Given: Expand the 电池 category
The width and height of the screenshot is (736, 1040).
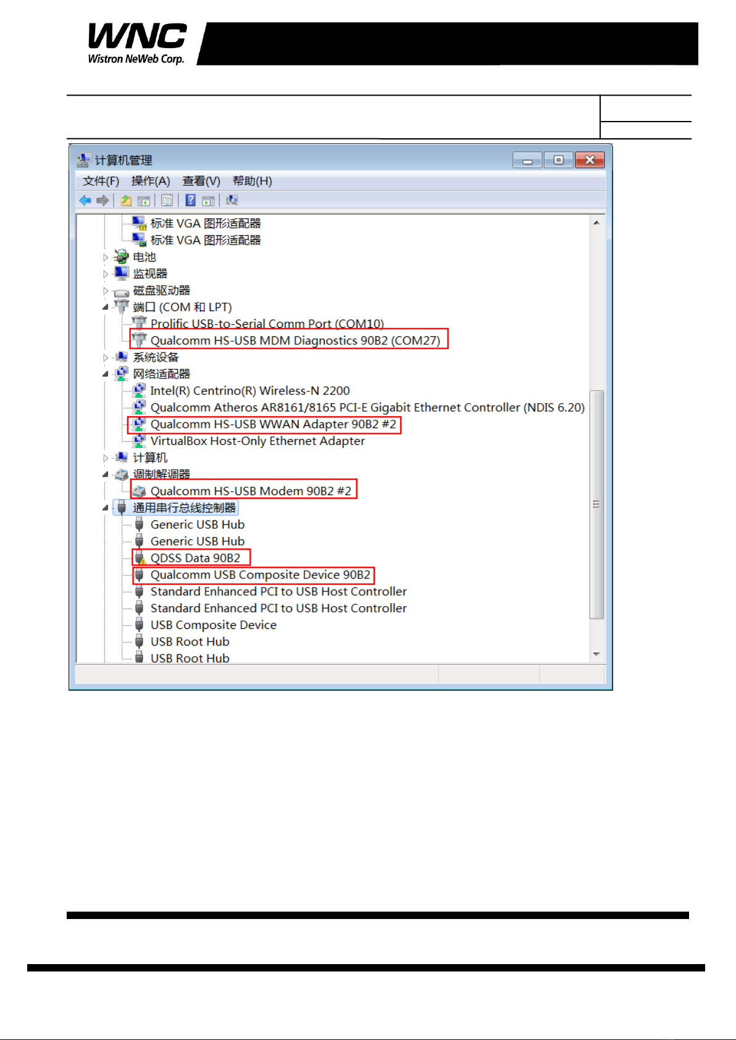Looking at the screenshot, I should (x=106, y=257).
